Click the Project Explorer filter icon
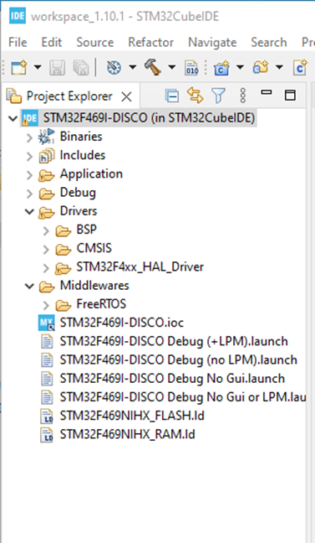This screenshot has height=543, width=315. tap(218, 96)
